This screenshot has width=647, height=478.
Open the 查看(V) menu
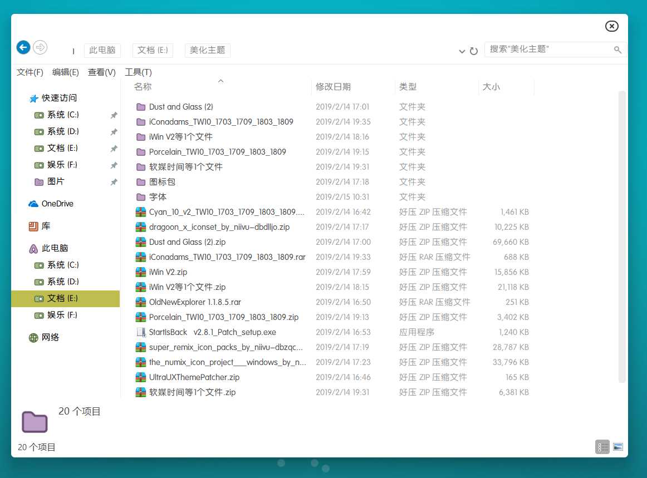pos(101,72)
